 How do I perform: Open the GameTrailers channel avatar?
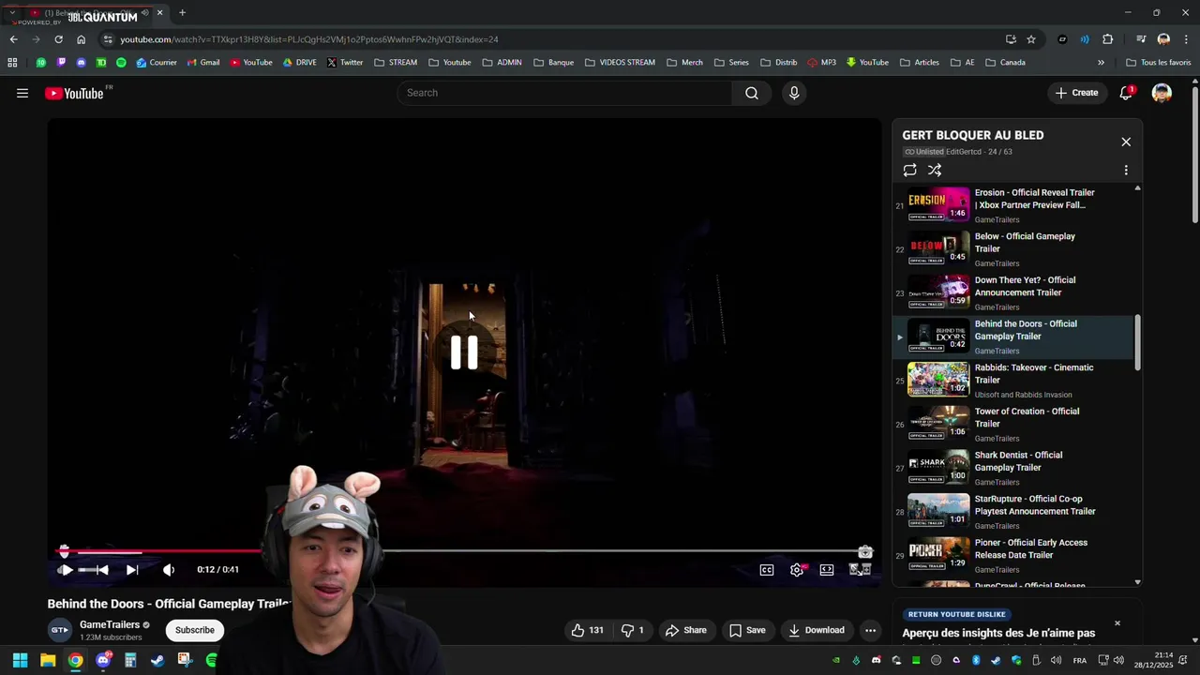pos(60,630)
